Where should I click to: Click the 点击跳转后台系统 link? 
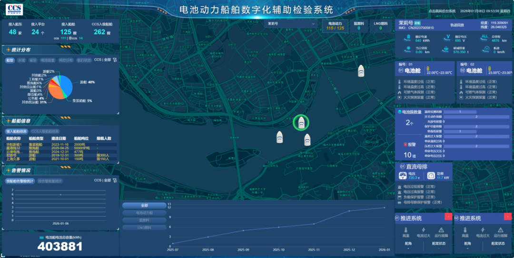[x=442, y=11]
